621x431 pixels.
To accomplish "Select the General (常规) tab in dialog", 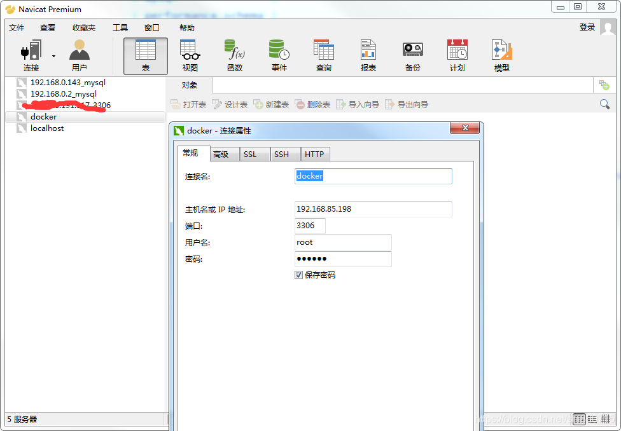I will (x=193, y=154).
